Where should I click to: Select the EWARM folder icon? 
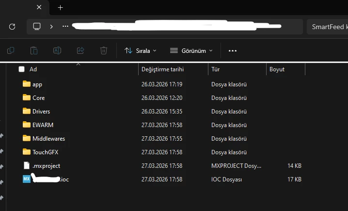(27, 125)
